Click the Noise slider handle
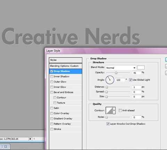This screenshot has height=150, width=167. click(107, 117)
